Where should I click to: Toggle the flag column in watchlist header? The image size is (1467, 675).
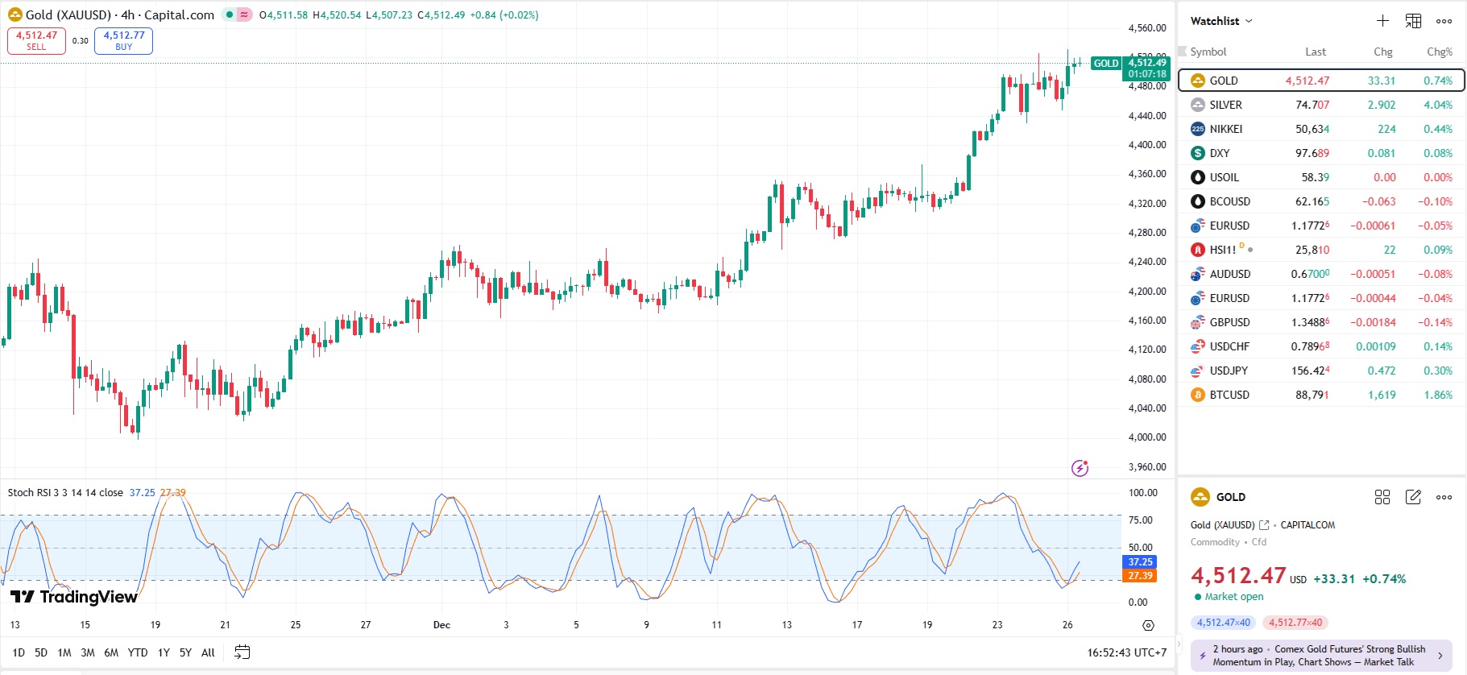(1183, 52)
